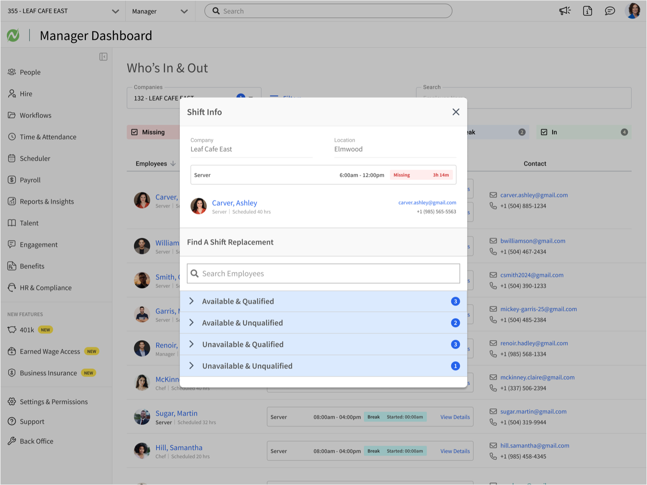Viewport: 647px width, 485px height.
Task: Email mckinney.claire@gmail.com
Action: coord(537,377)
